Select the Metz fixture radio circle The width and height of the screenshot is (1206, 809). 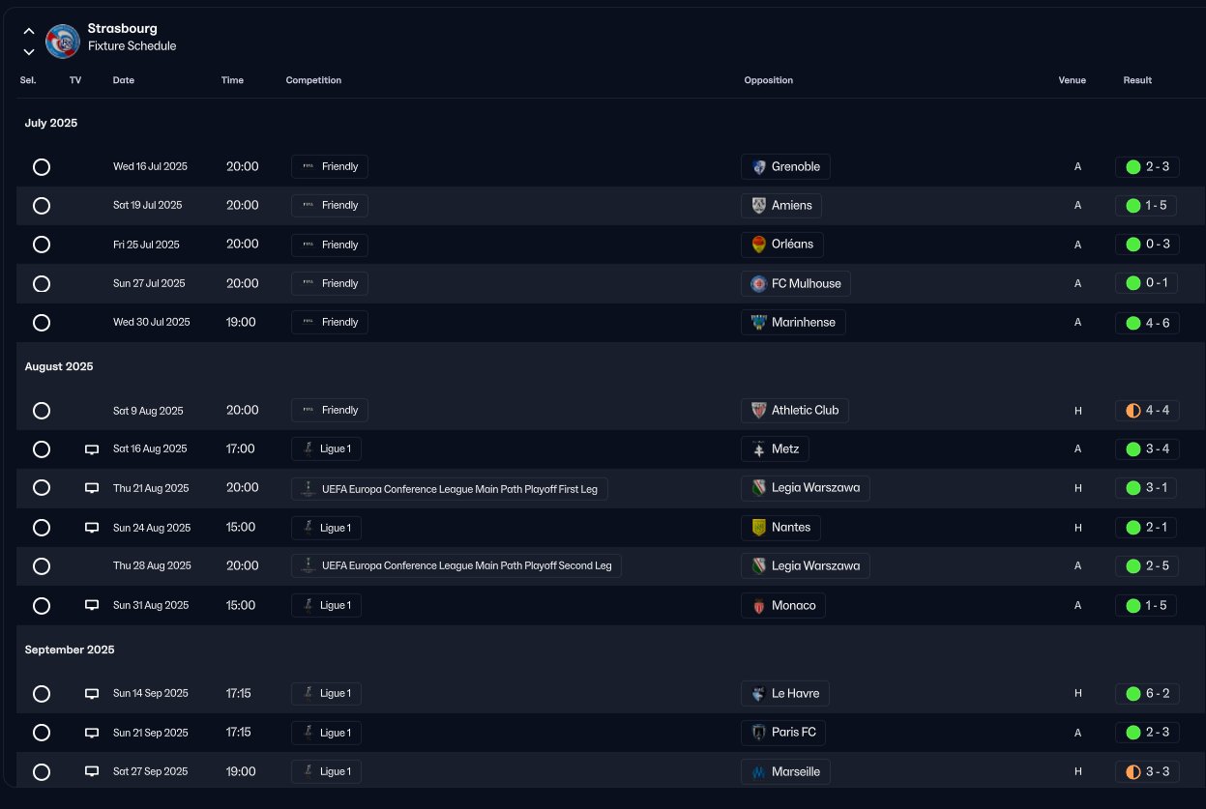click(42, 449)
